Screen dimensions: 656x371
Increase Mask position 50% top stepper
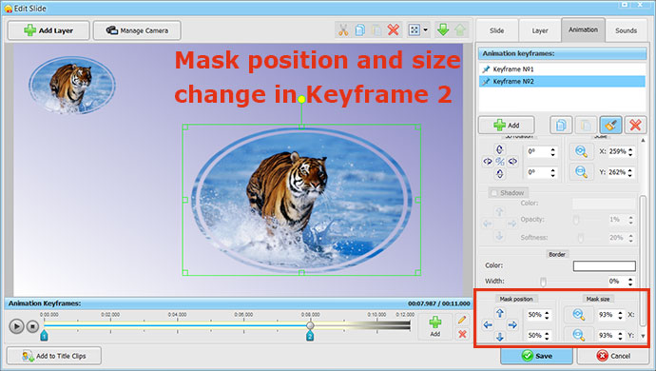(547, 312)
